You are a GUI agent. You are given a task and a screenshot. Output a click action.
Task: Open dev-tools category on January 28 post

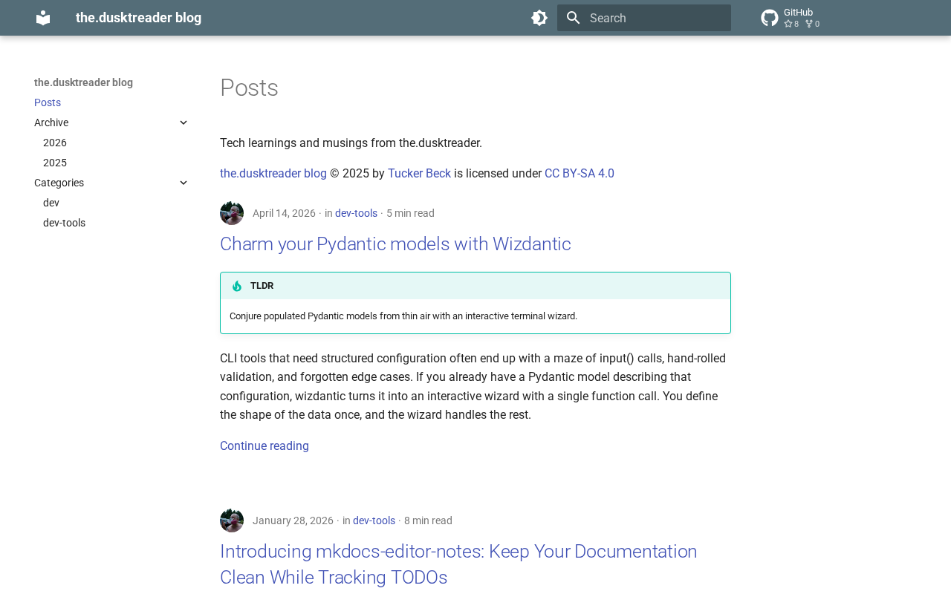[x=374, y=520]
